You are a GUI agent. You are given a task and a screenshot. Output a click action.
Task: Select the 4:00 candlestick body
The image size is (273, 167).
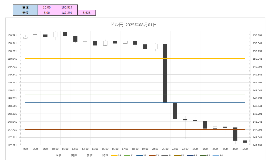[235, 134]
